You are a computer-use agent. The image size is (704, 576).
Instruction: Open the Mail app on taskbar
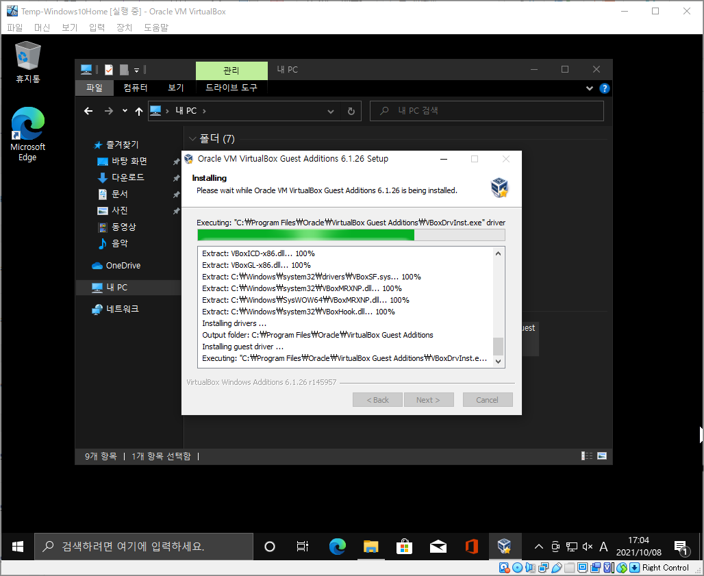438,547
